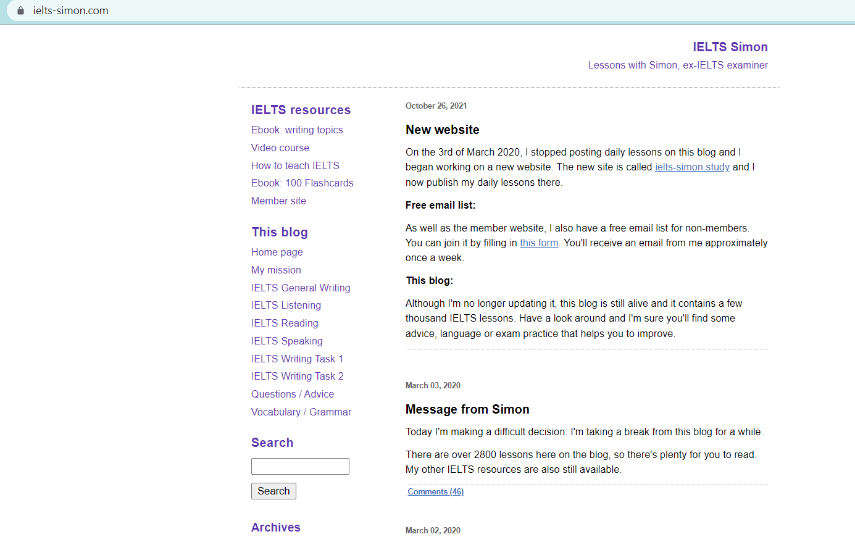Open 'this form' email list link

(x=539, y=243)
